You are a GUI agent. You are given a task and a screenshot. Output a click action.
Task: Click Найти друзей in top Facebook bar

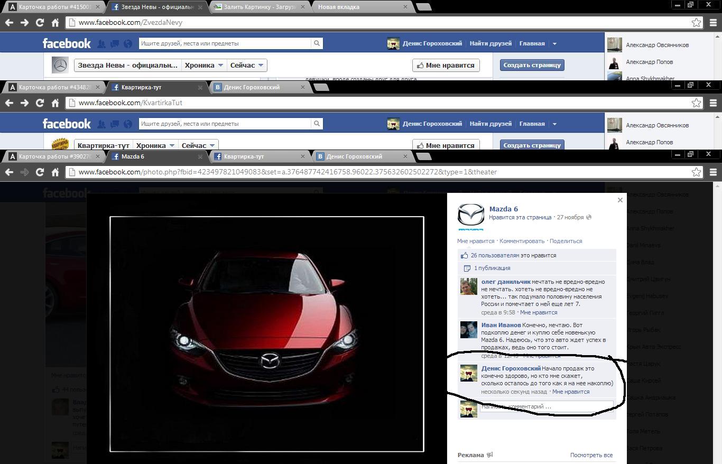pos(490,43)
